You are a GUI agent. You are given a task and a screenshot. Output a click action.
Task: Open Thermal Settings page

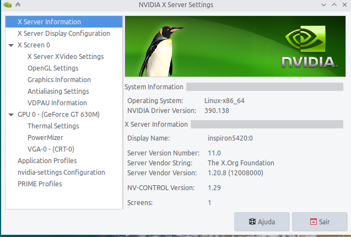(x=64, y=126)
